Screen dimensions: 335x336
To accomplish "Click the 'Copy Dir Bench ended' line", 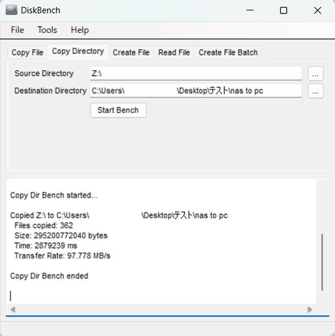I will [49, 276].
